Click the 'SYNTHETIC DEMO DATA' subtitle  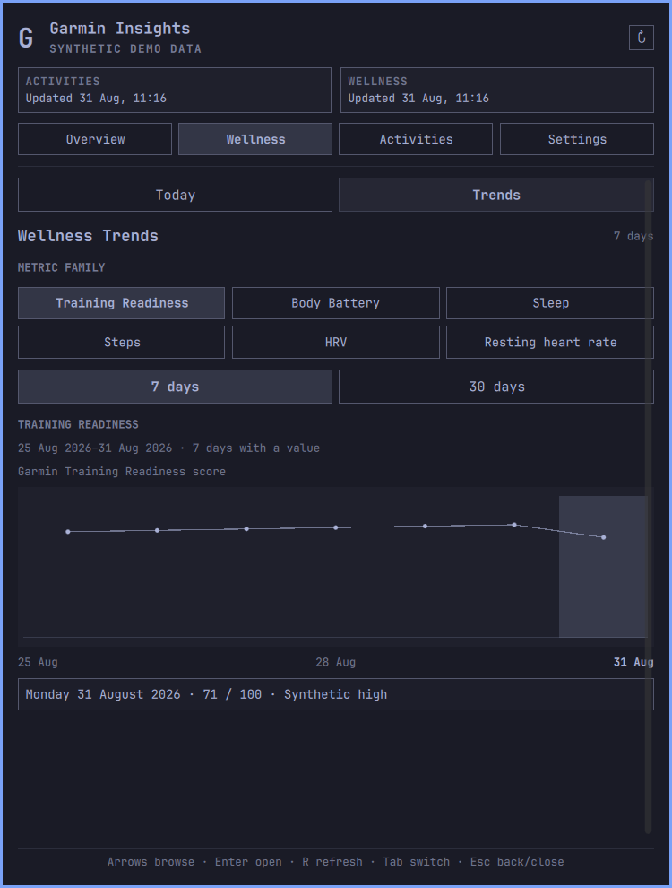click(x=125, y=49)
